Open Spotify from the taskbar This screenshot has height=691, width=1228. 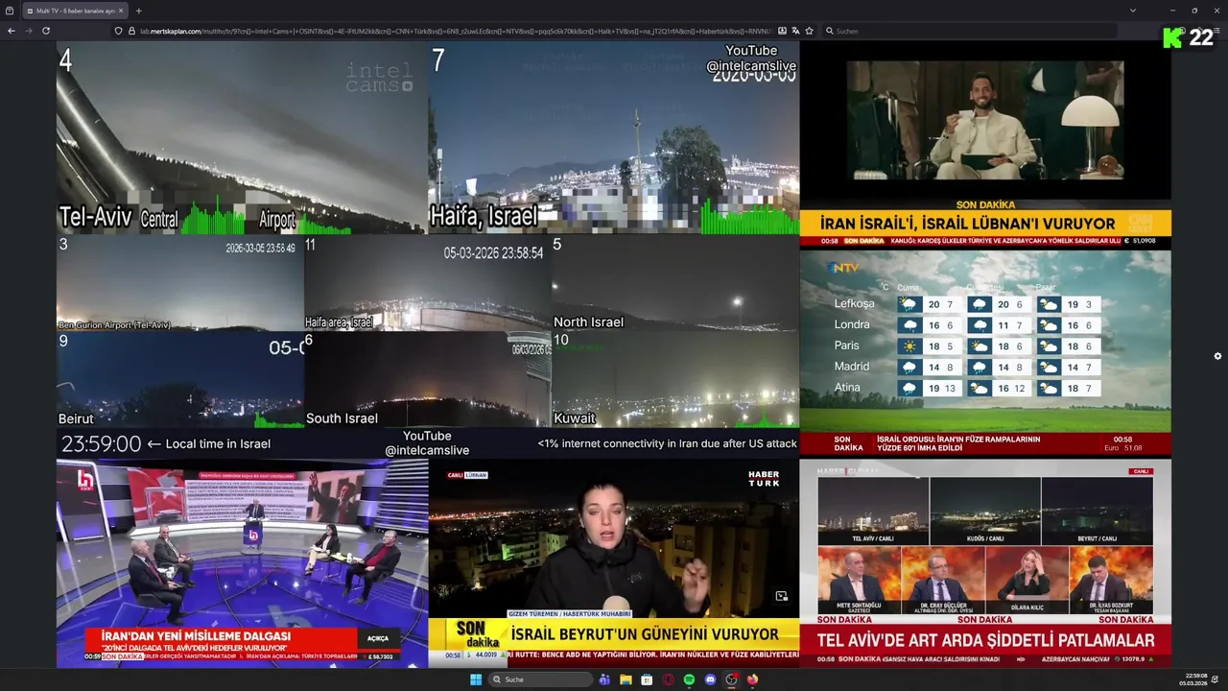click(689, 679)
